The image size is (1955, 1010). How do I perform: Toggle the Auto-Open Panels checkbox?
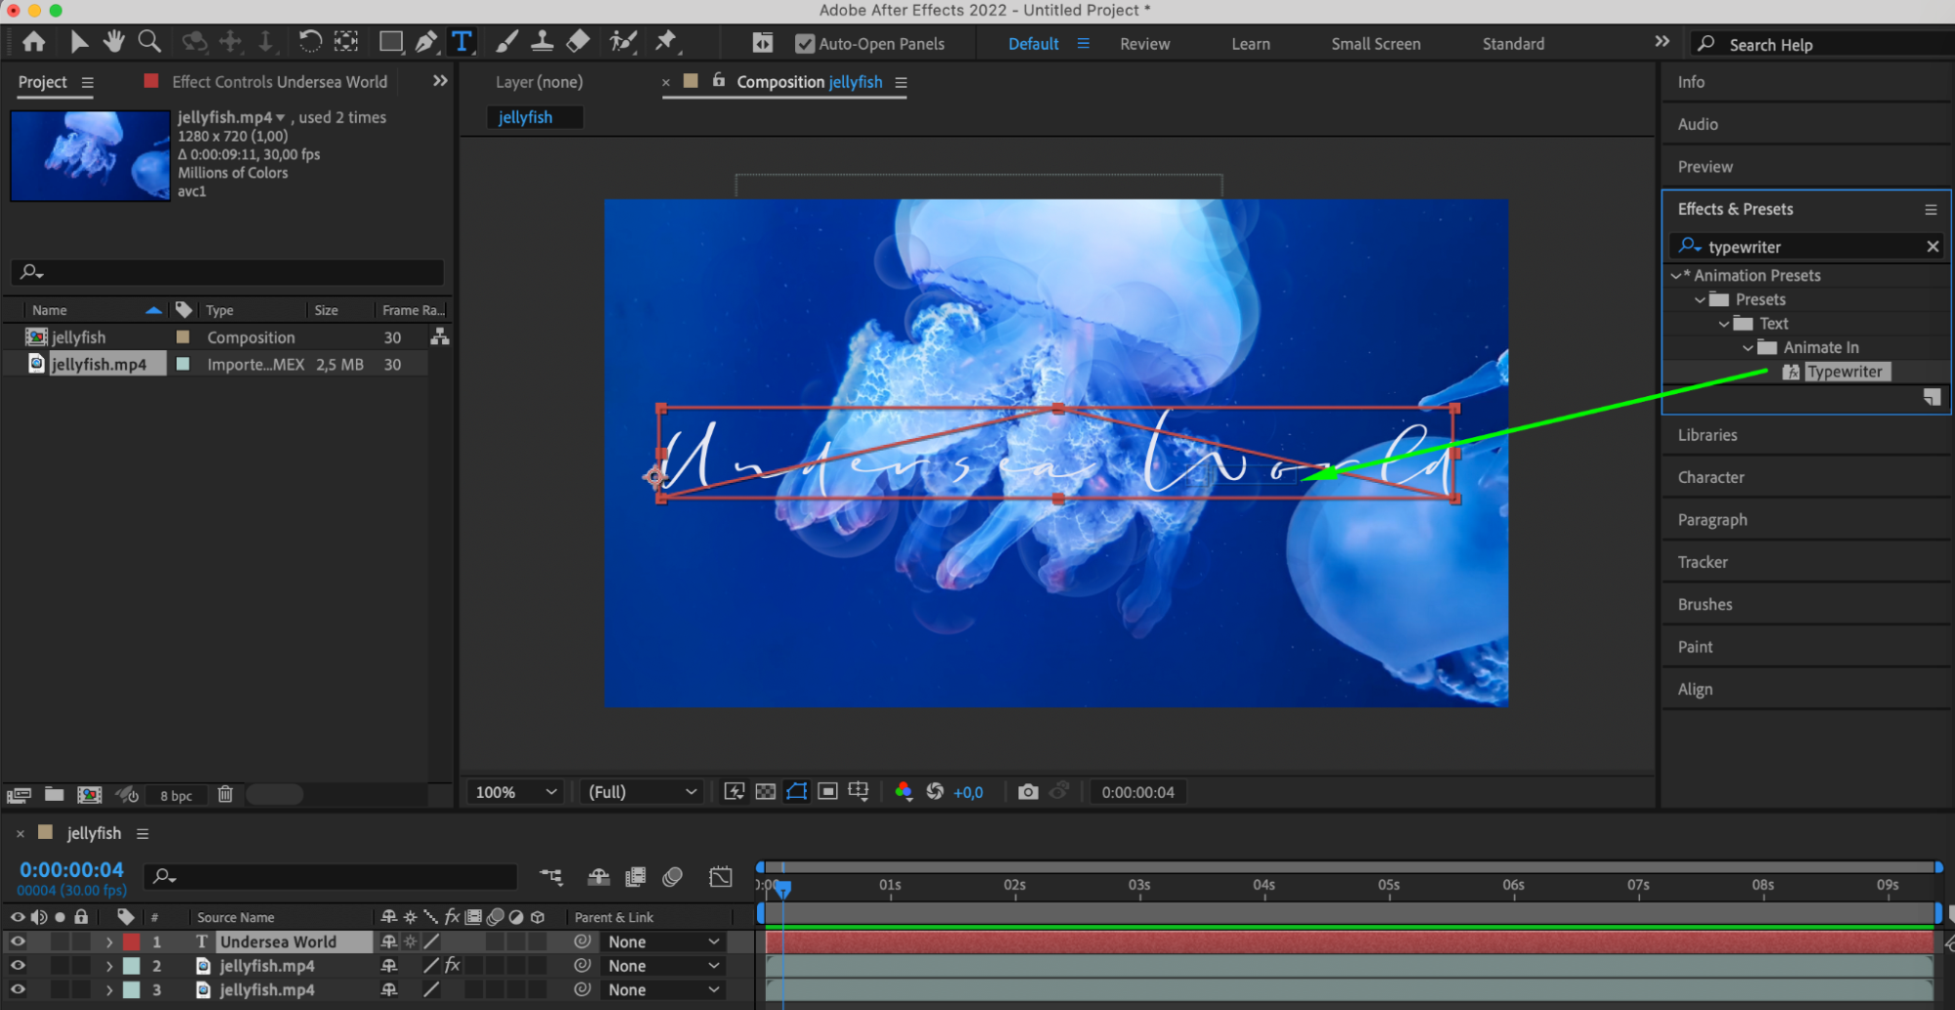(805, 44)
